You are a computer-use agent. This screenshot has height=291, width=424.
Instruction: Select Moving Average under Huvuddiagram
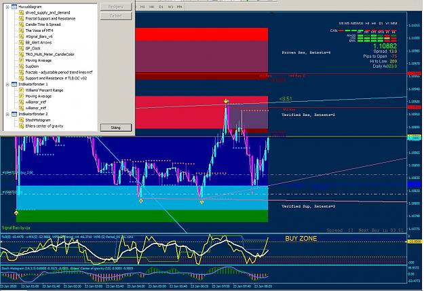39,60
